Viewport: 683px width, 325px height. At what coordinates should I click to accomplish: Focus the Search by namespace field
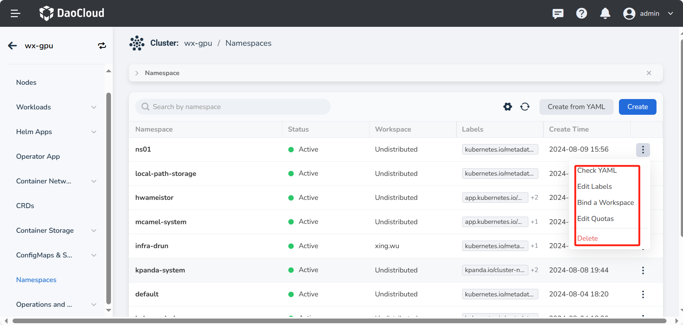click(233, 107)
